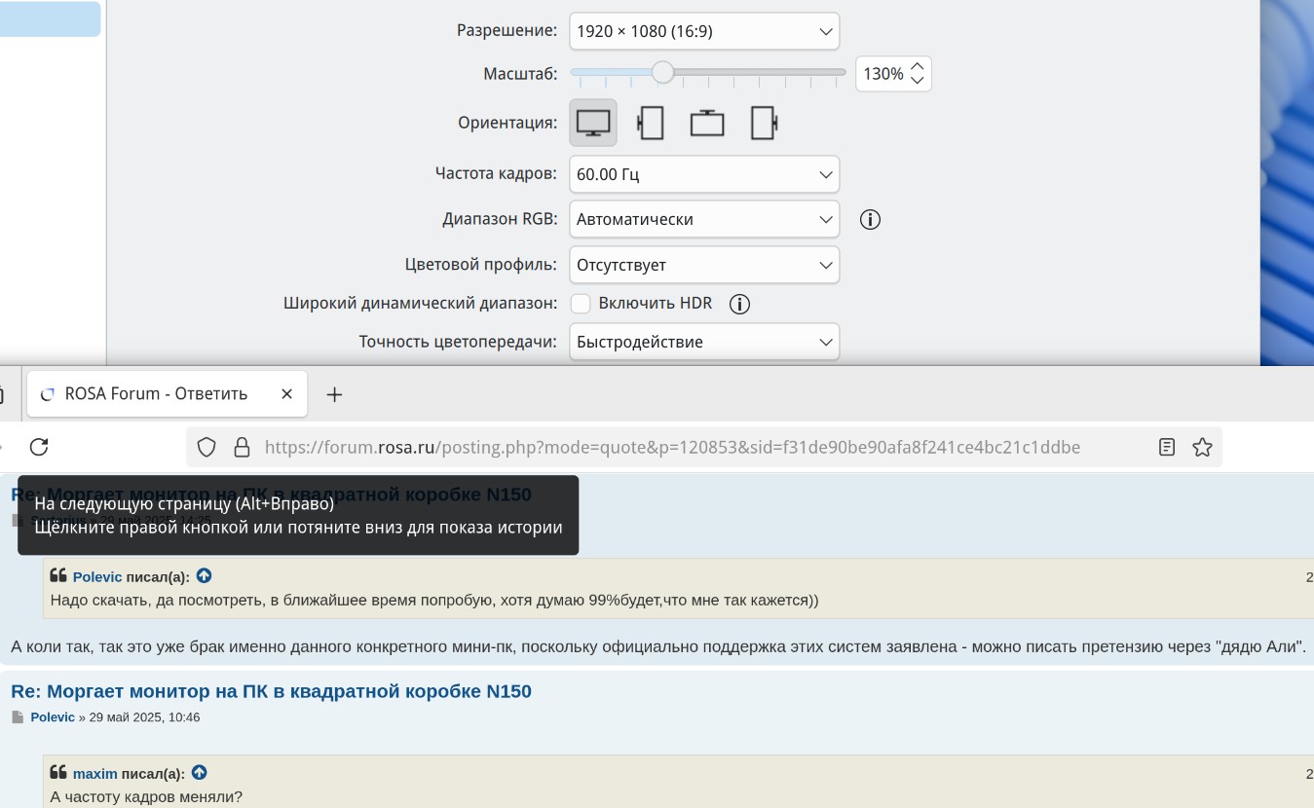Image resolution: width=1314 pixels, height=808 pixels.
Task: Bookmark this page with the star icon
Action: click(x=1202, y=447)
